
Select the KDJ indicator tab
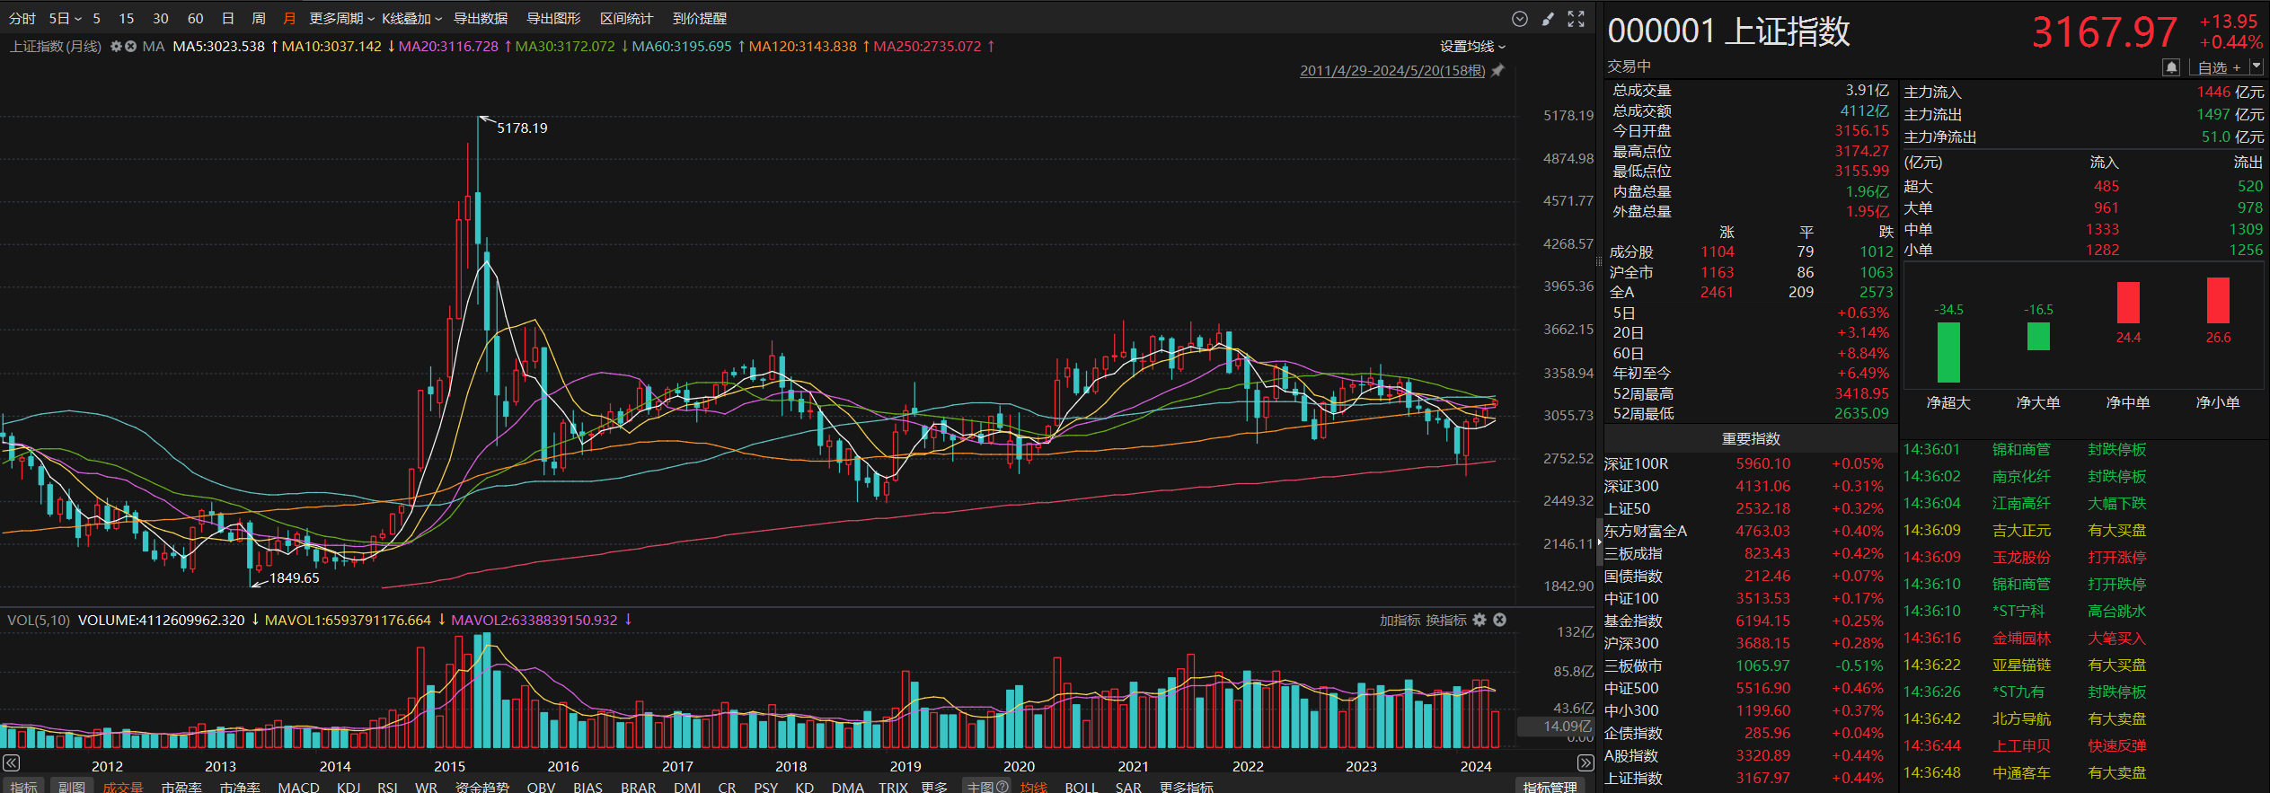[x=349, y=787]
